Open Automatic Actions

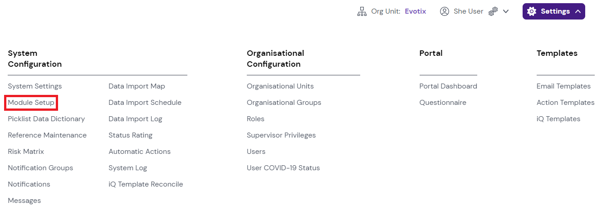[x=139, y=152]
